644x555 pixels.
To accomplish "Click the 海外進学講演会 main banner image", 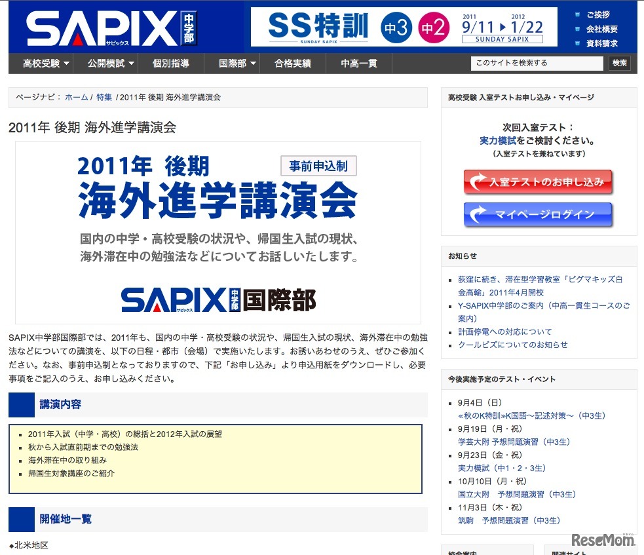I will pyautogui.click(x=218, y=233).
